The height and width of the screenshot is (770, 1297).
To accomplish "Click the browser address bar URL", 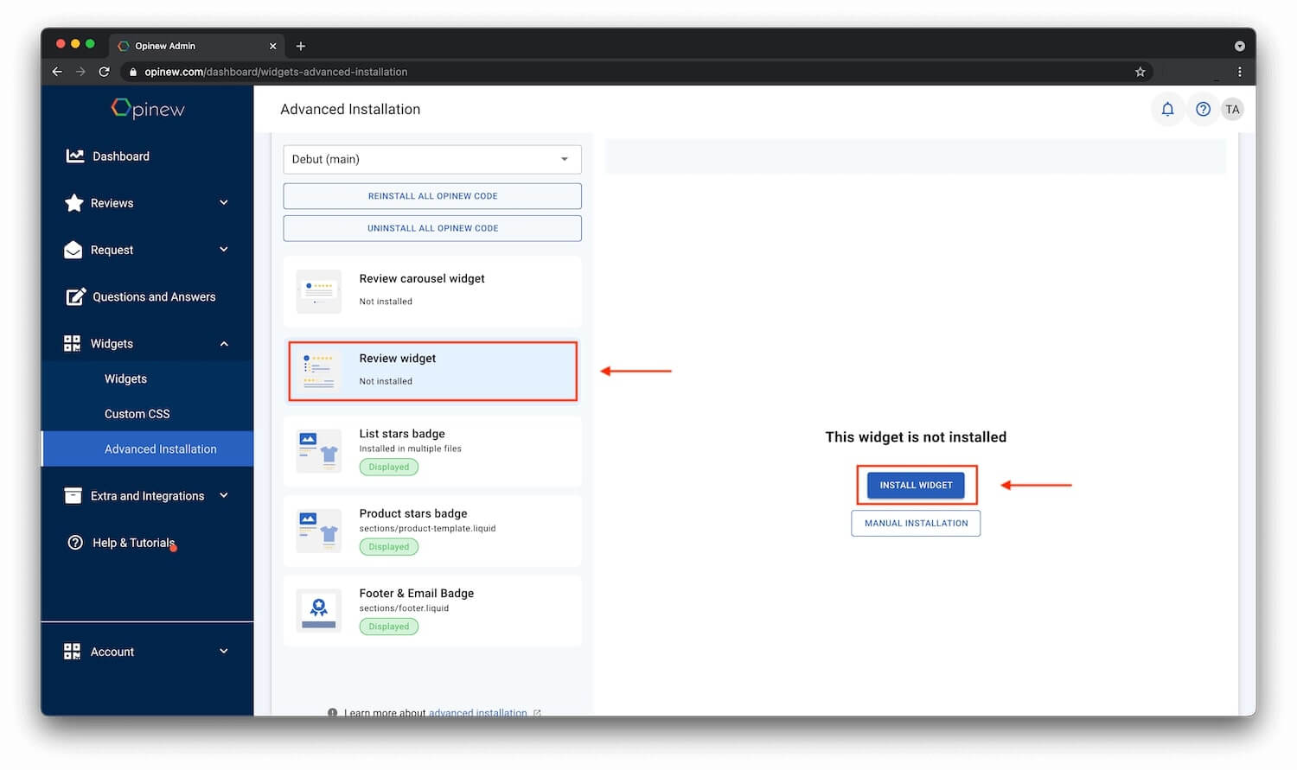I will pyautogui.click(x=276, y=72).
